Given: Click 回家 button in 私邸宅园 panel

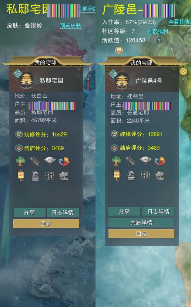Looking at the screenshot, I should click(x=46, y=224).
